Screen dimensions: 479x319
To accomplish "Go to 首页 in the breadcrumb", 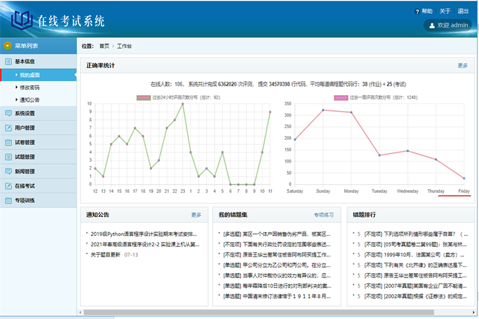I will coord(103,46).
